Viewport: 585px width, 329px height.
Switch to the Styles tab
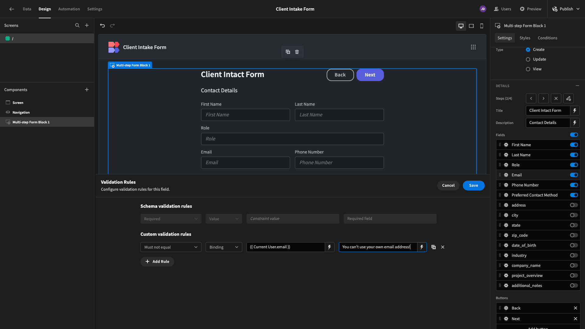click(x=525, y=38)
